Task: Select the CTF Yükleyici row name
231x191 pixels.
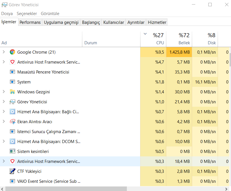Action: tap(29, 171)
